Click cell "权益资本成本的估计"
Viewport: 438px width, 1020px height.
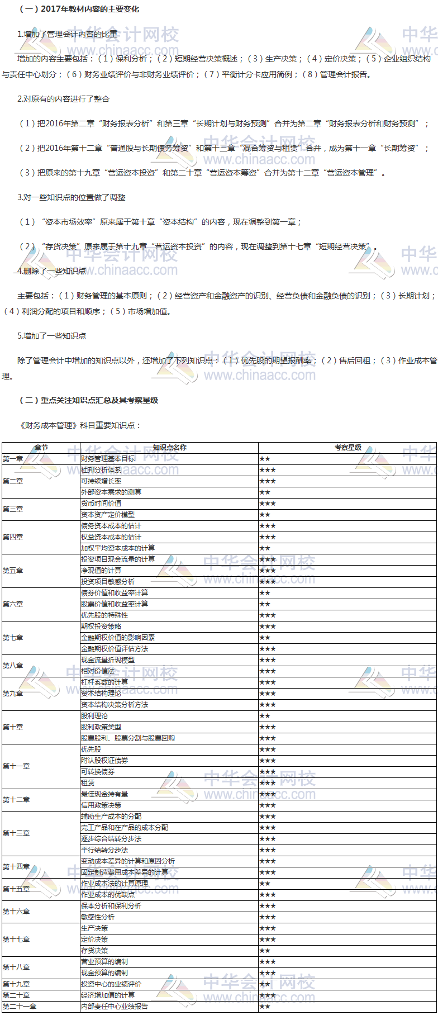tap(169, 537)
